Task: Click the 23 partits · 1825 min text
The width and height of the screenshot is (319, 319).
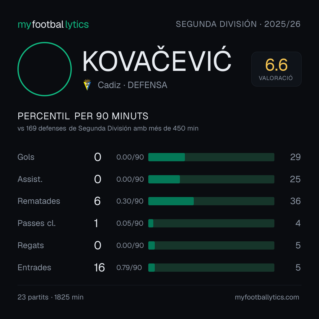Action: (x=51, y=297)
